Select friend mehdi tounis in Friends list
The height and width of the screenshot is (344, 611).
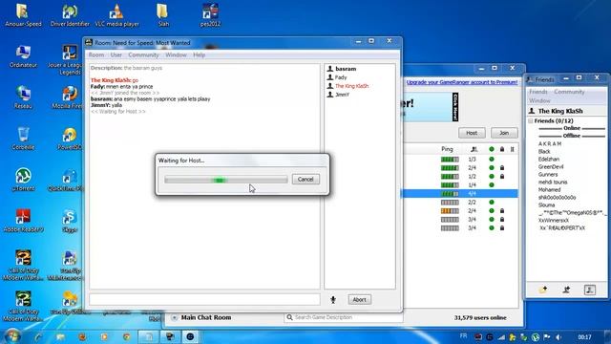[553, 182]
